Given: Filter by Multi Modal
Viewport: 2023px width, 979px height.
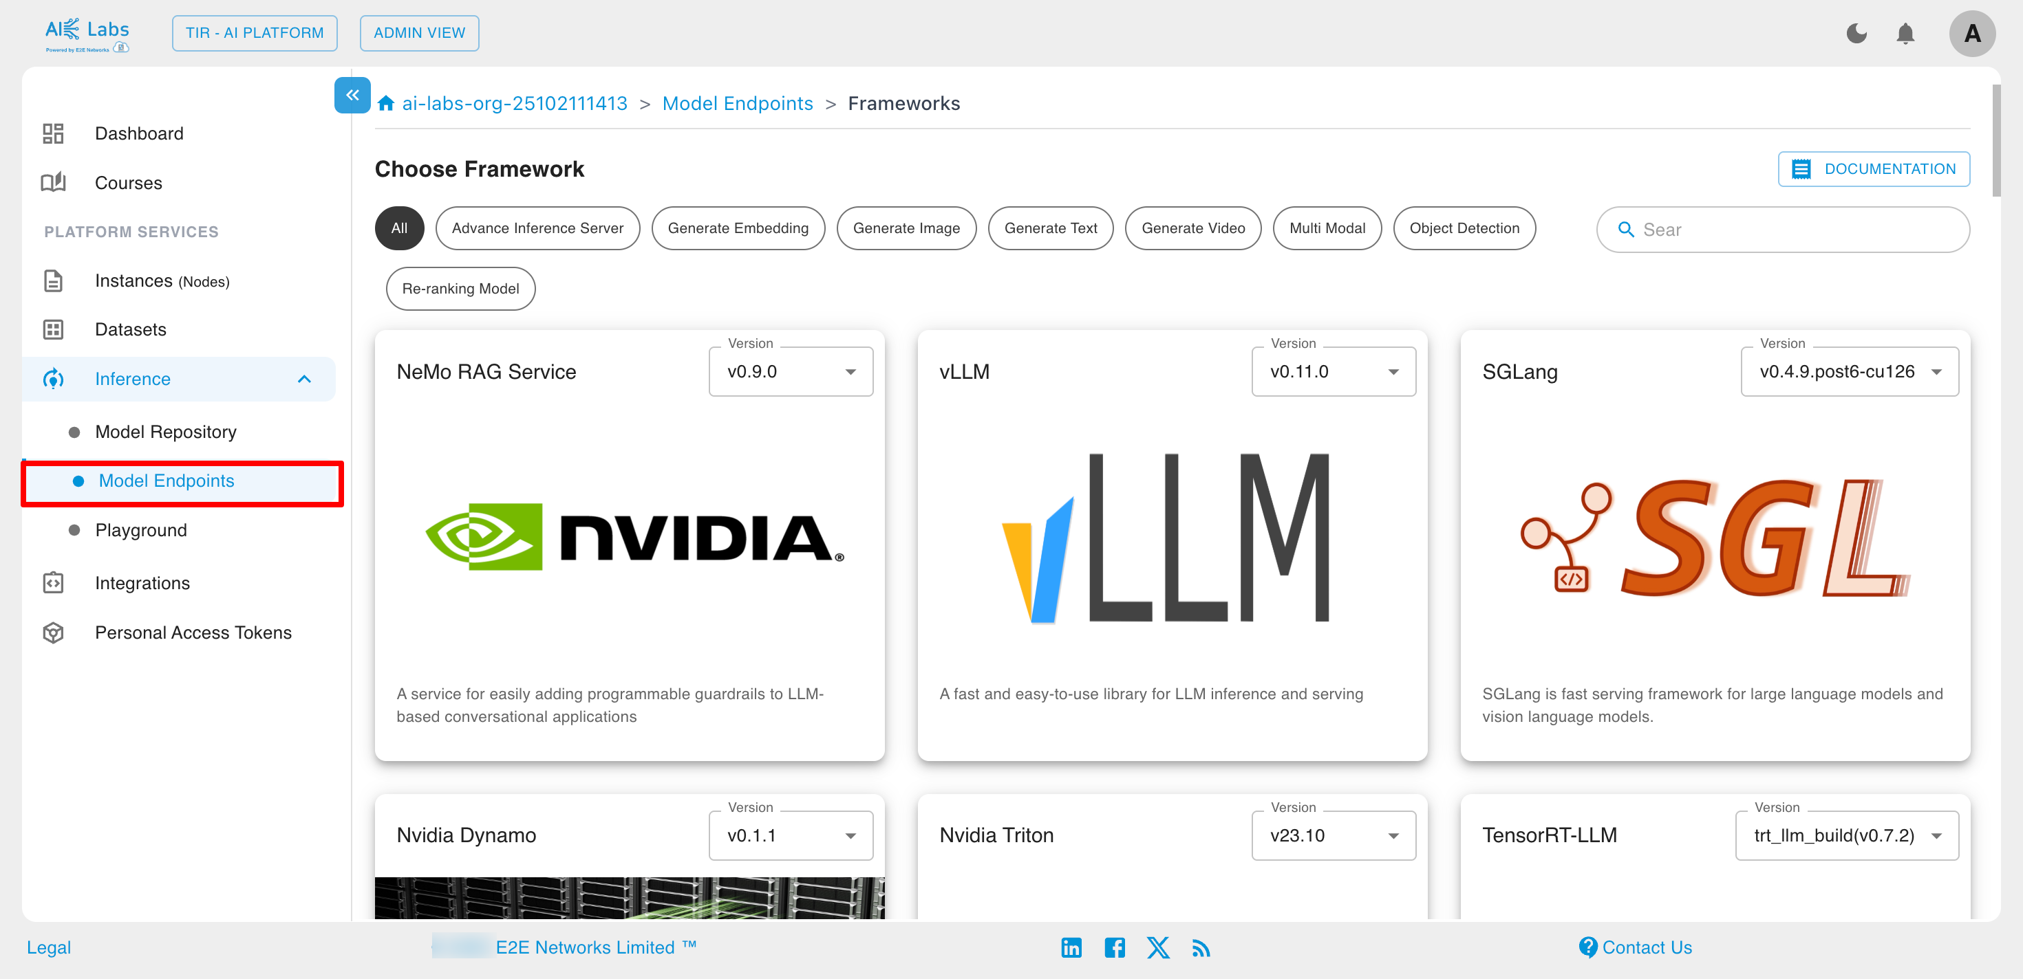Looking at the screenshot, I should (x=1327, y=228).
